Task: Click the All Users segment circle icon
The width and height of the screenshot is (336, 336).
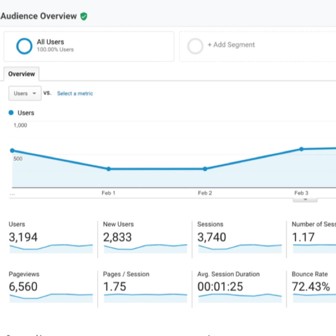Action: [24, 46]
